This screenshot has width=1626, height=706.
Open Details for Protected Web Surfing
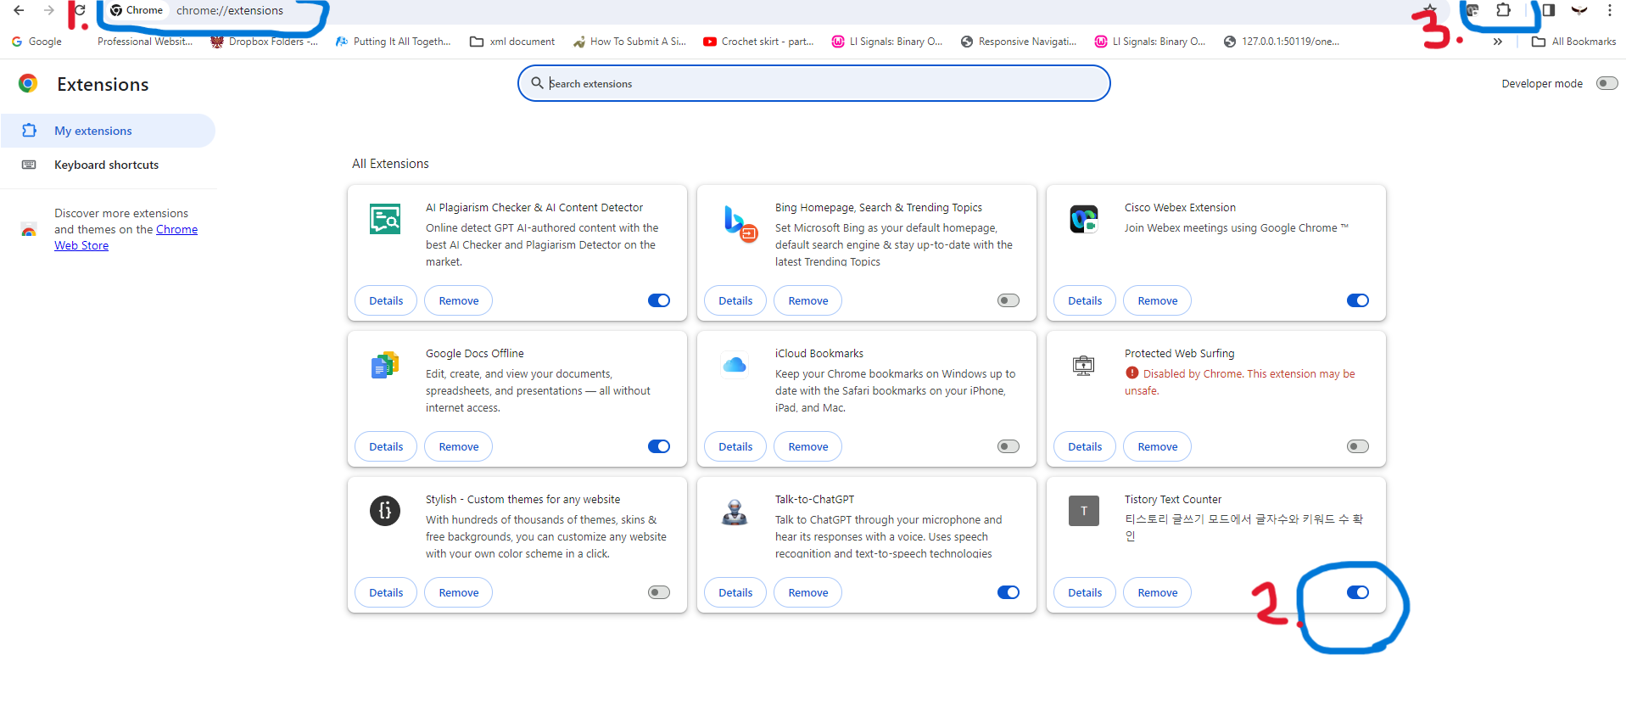coord(1085,446)
